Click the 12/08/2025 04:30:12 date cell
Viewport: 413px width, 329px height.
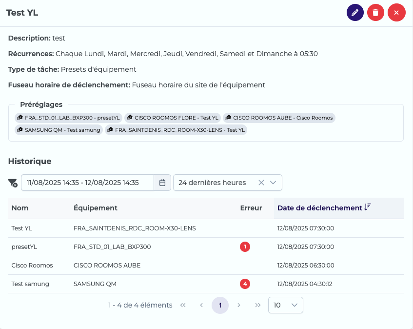(305, 284)
